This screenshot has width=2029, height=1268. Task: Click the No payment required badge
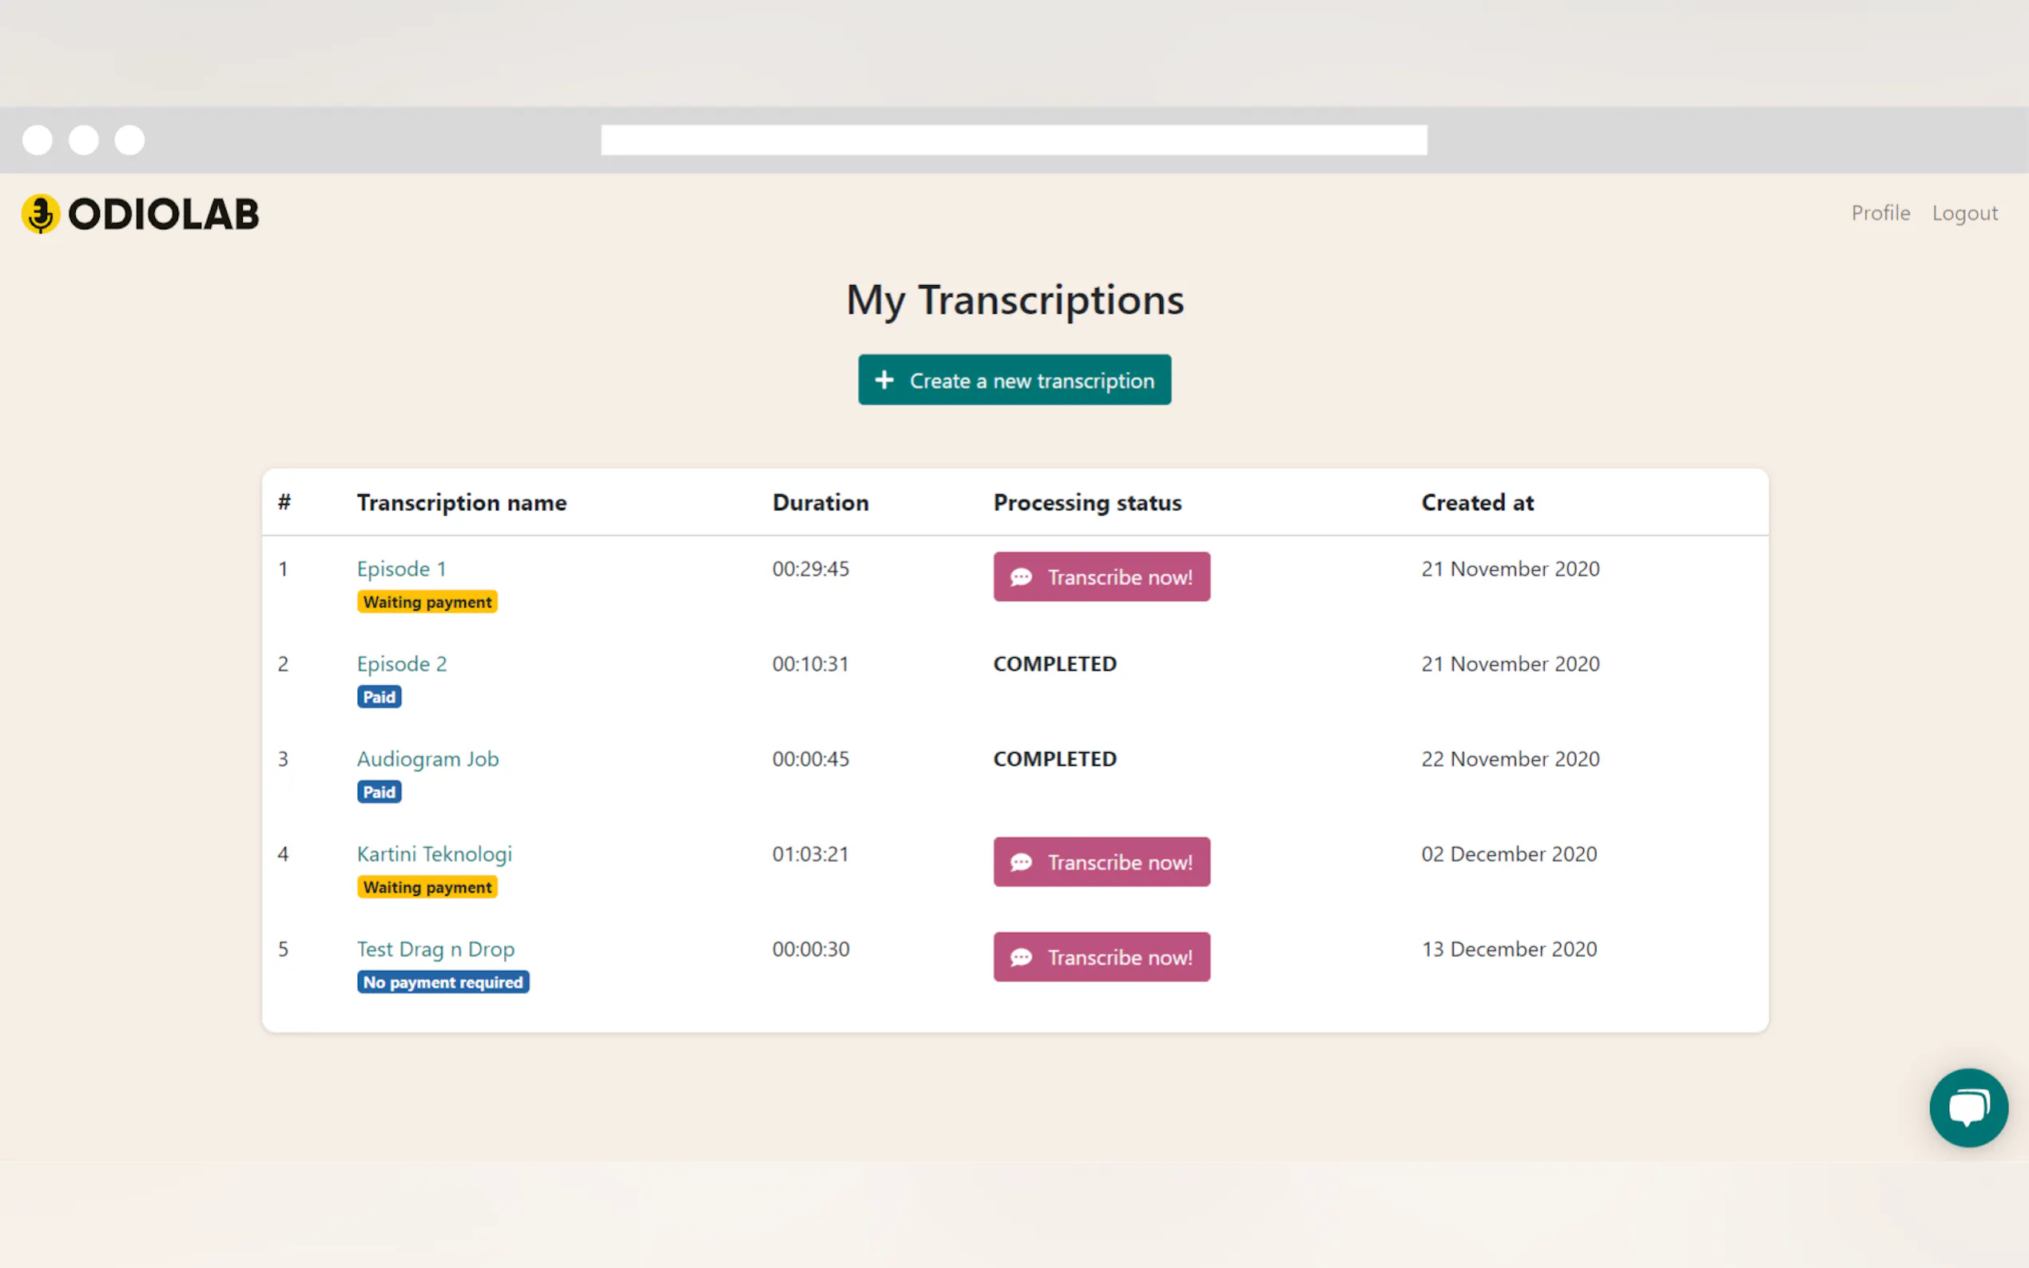click(x=442, y=982)
